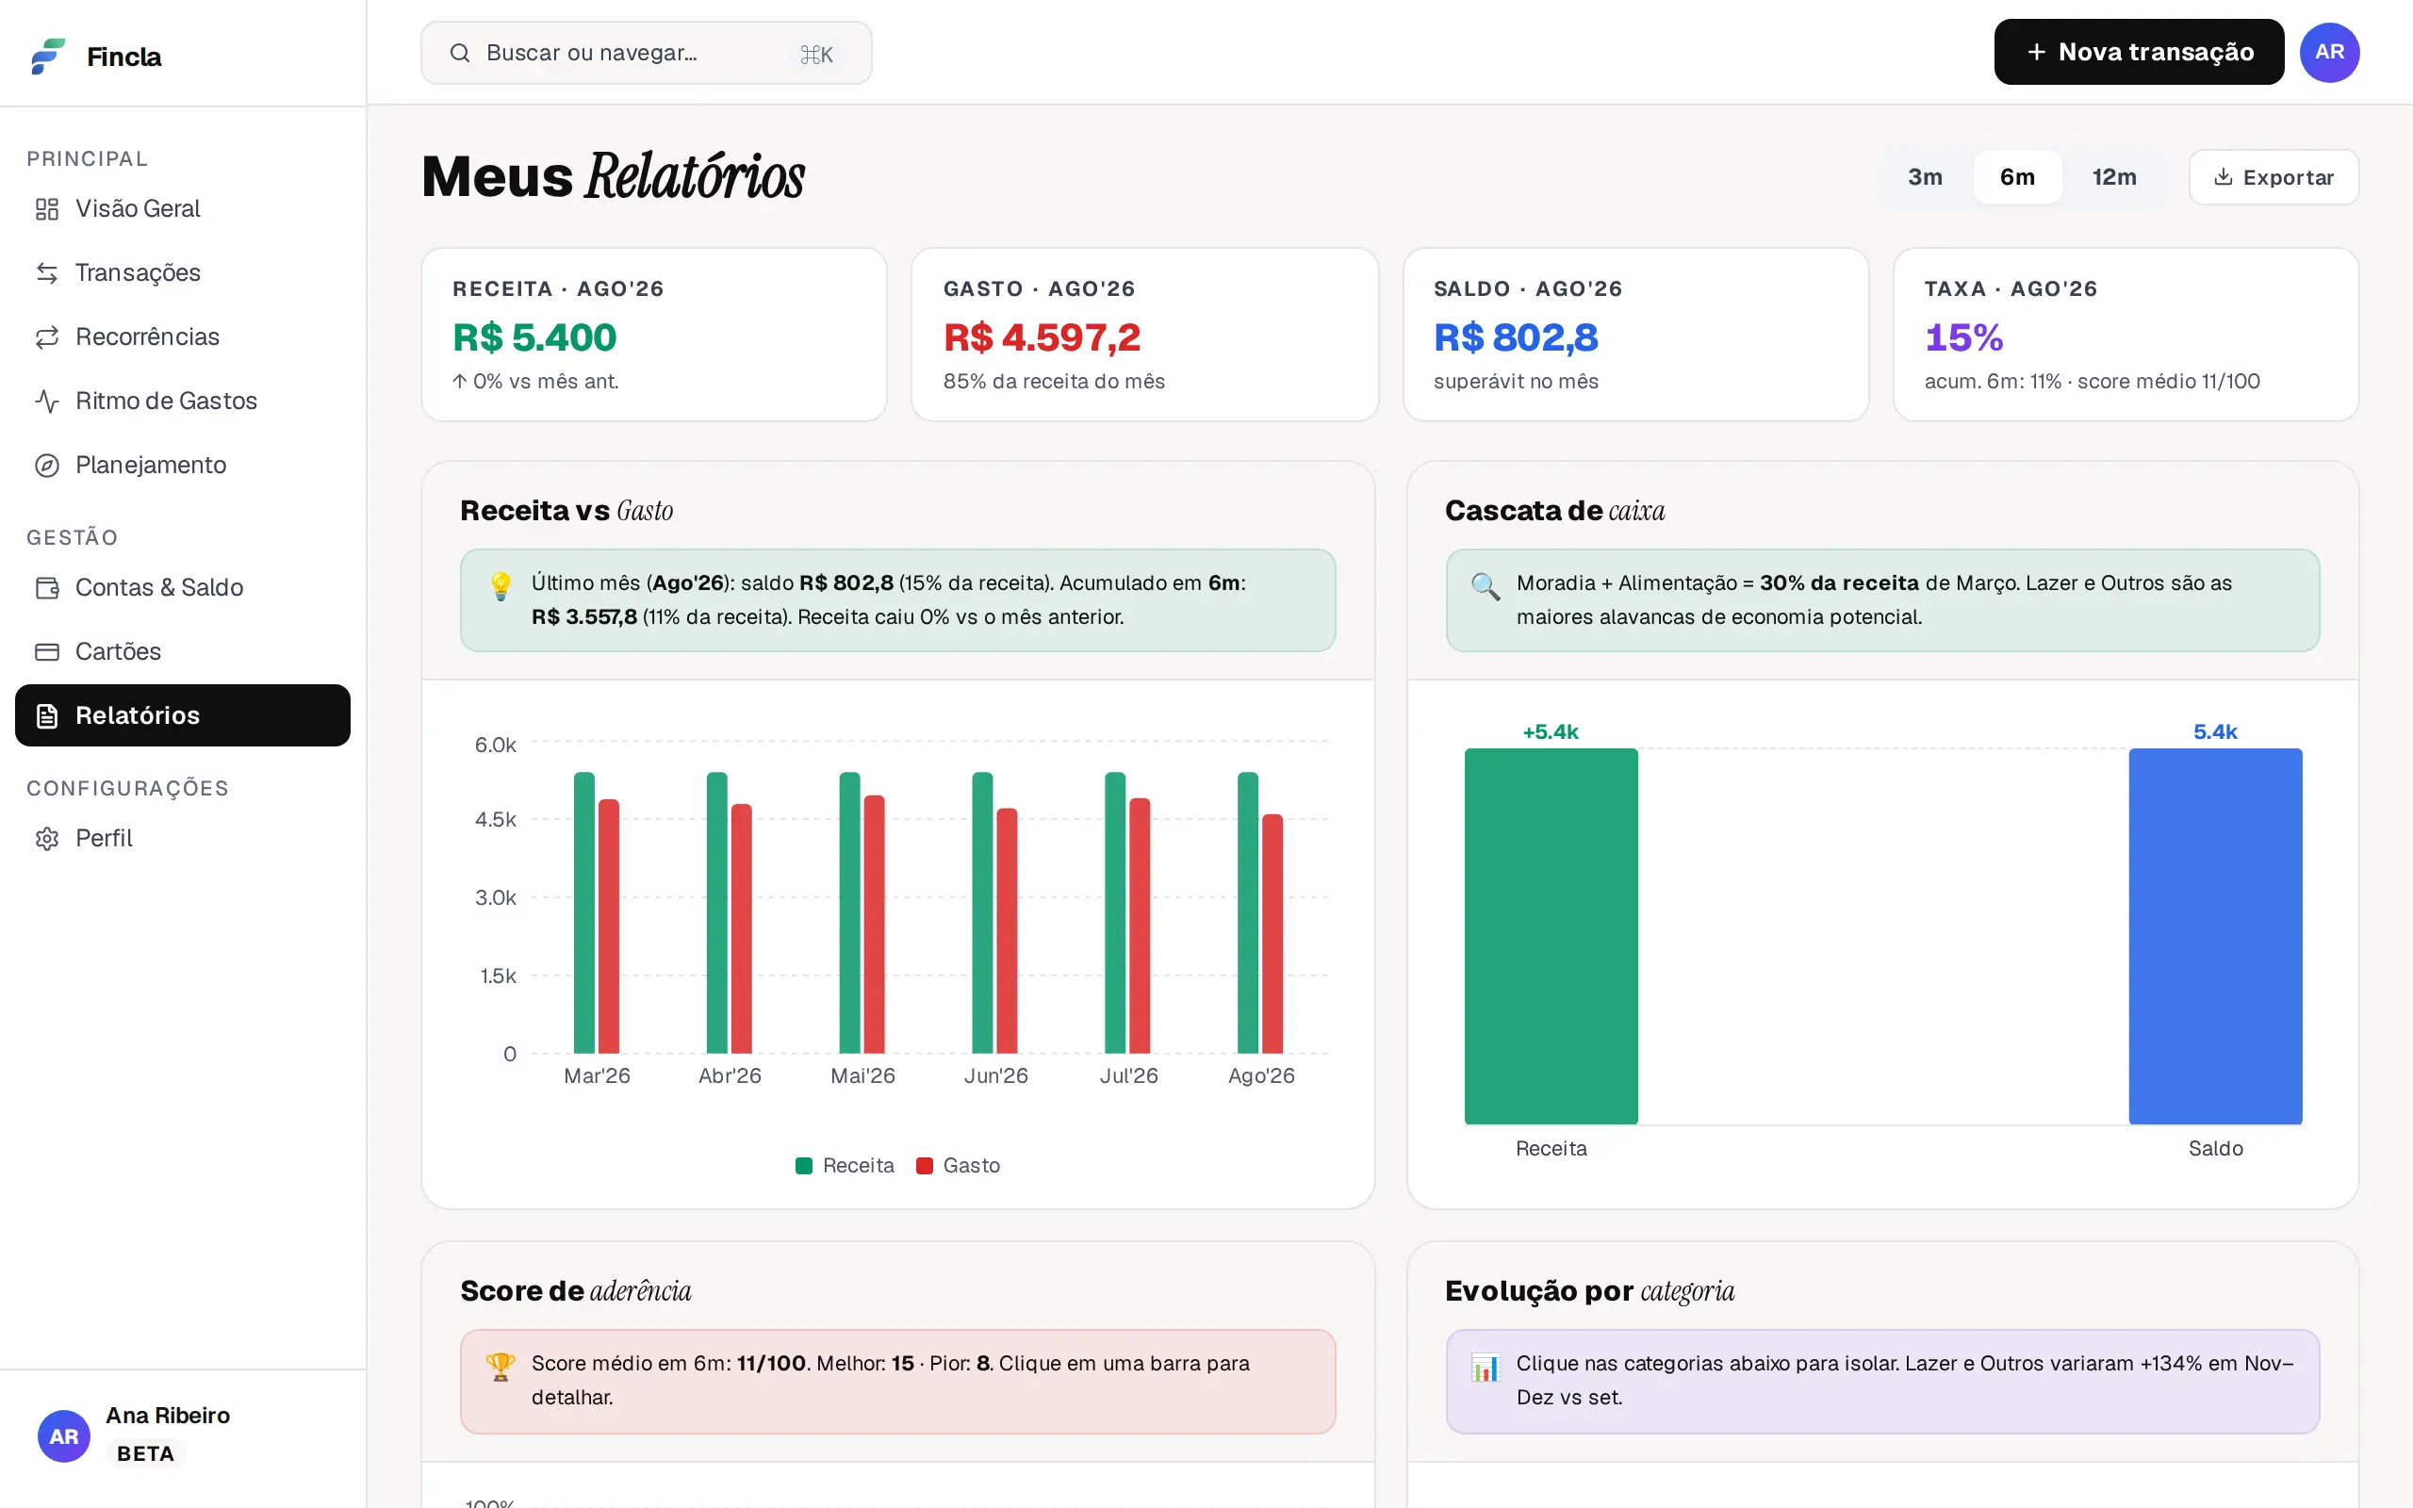Click the Fincla logo icon
Screen dimensions: 2413x1508
[48, 56]
